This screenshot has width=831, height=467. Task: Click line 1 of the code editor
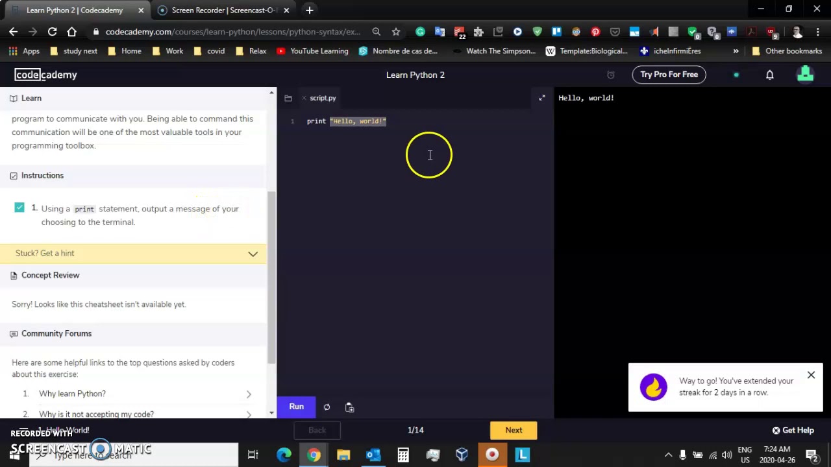click(x=415, y=121)
